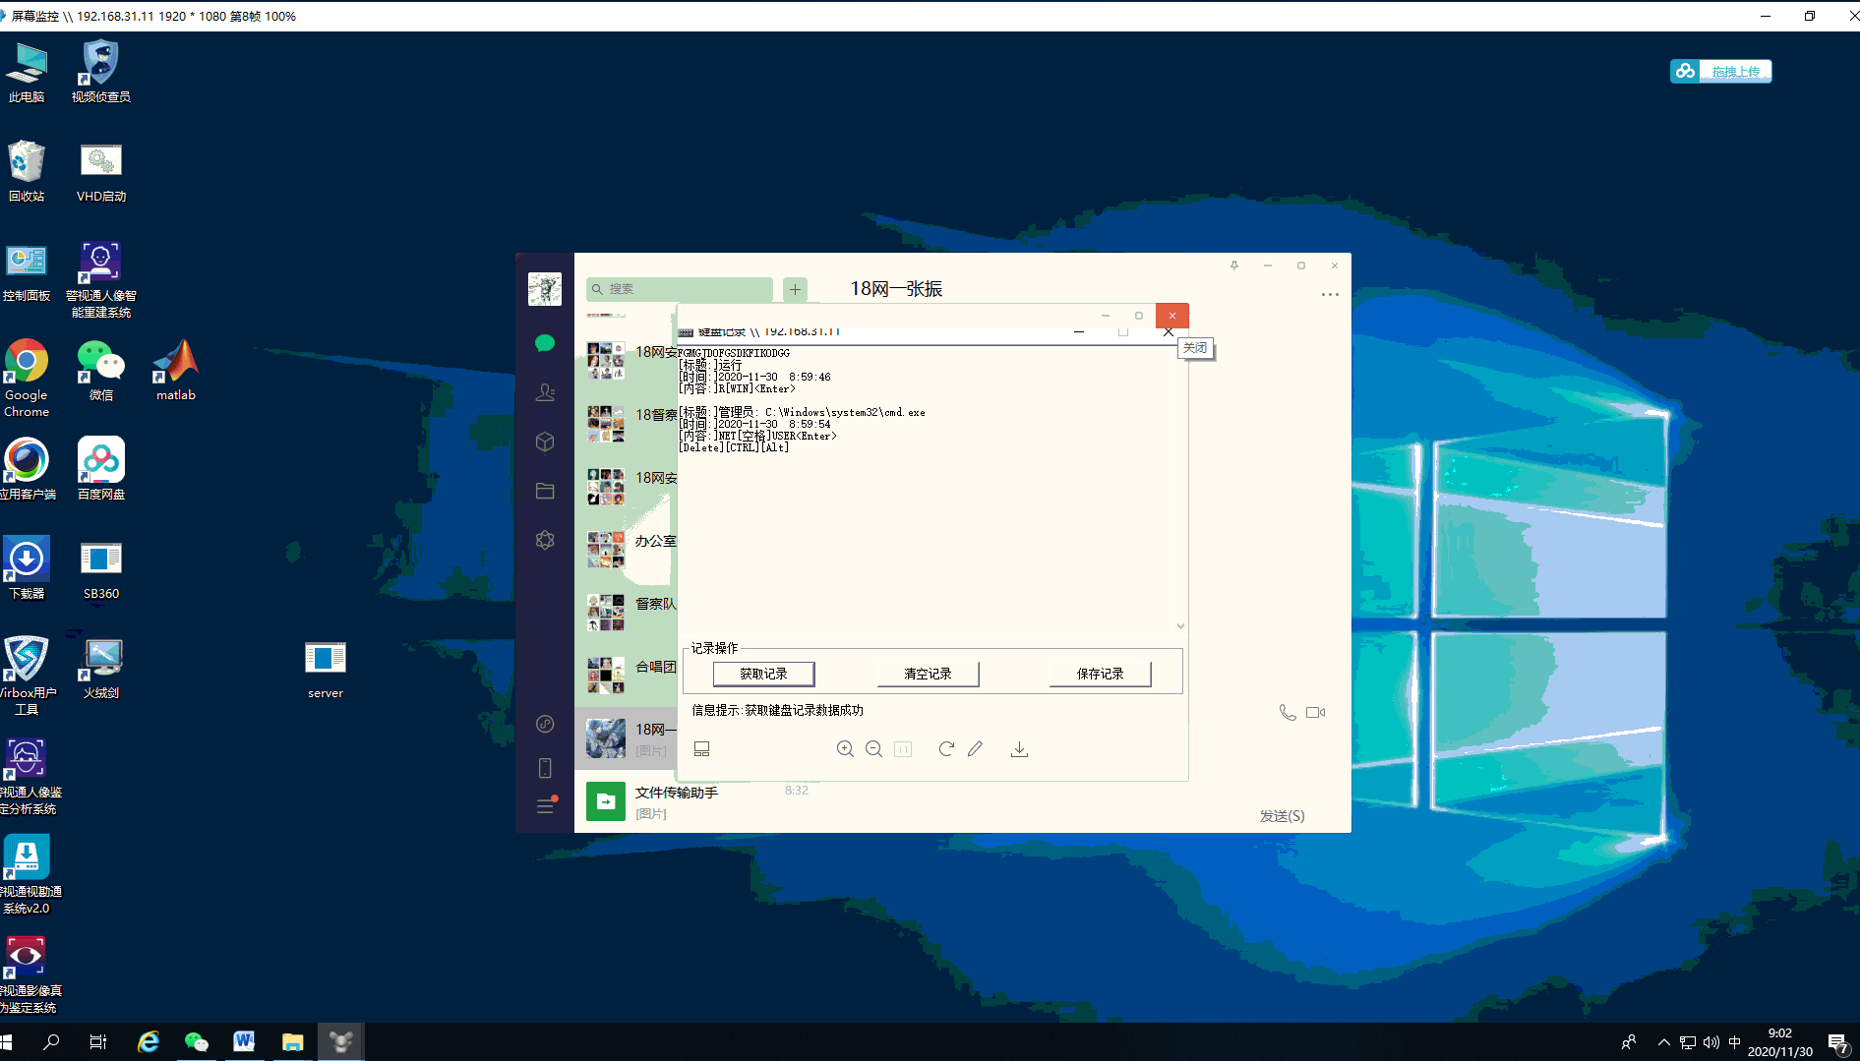Start a video call in WeChat chat

[1316, 712]
